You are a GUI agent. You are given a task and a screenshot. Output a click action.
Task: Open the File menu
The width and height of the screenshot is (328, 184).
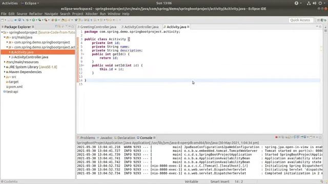tap(4, 14)
